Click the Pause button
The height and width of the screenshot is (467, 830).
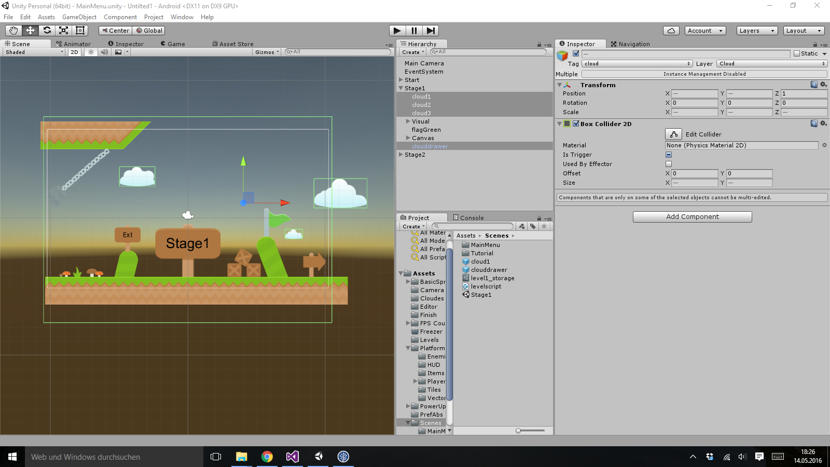click(414, 31)
